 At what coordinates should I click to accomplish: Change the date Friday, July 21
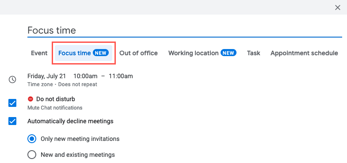click(x=47, y=76)
